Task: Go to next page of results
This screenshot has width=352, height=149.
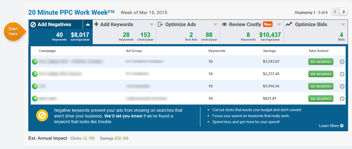Action: click(x=344, y=12)
